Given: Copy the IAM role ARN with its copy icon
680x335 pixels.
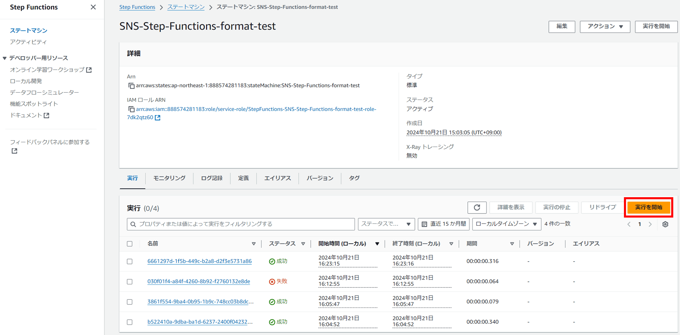Looking at the screenshot, I should pyautogui.click(x=131, y=109).
